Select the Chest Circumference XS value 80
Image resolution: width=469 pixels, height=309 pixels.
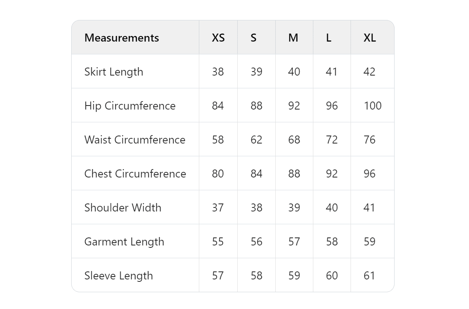point(218,173)
